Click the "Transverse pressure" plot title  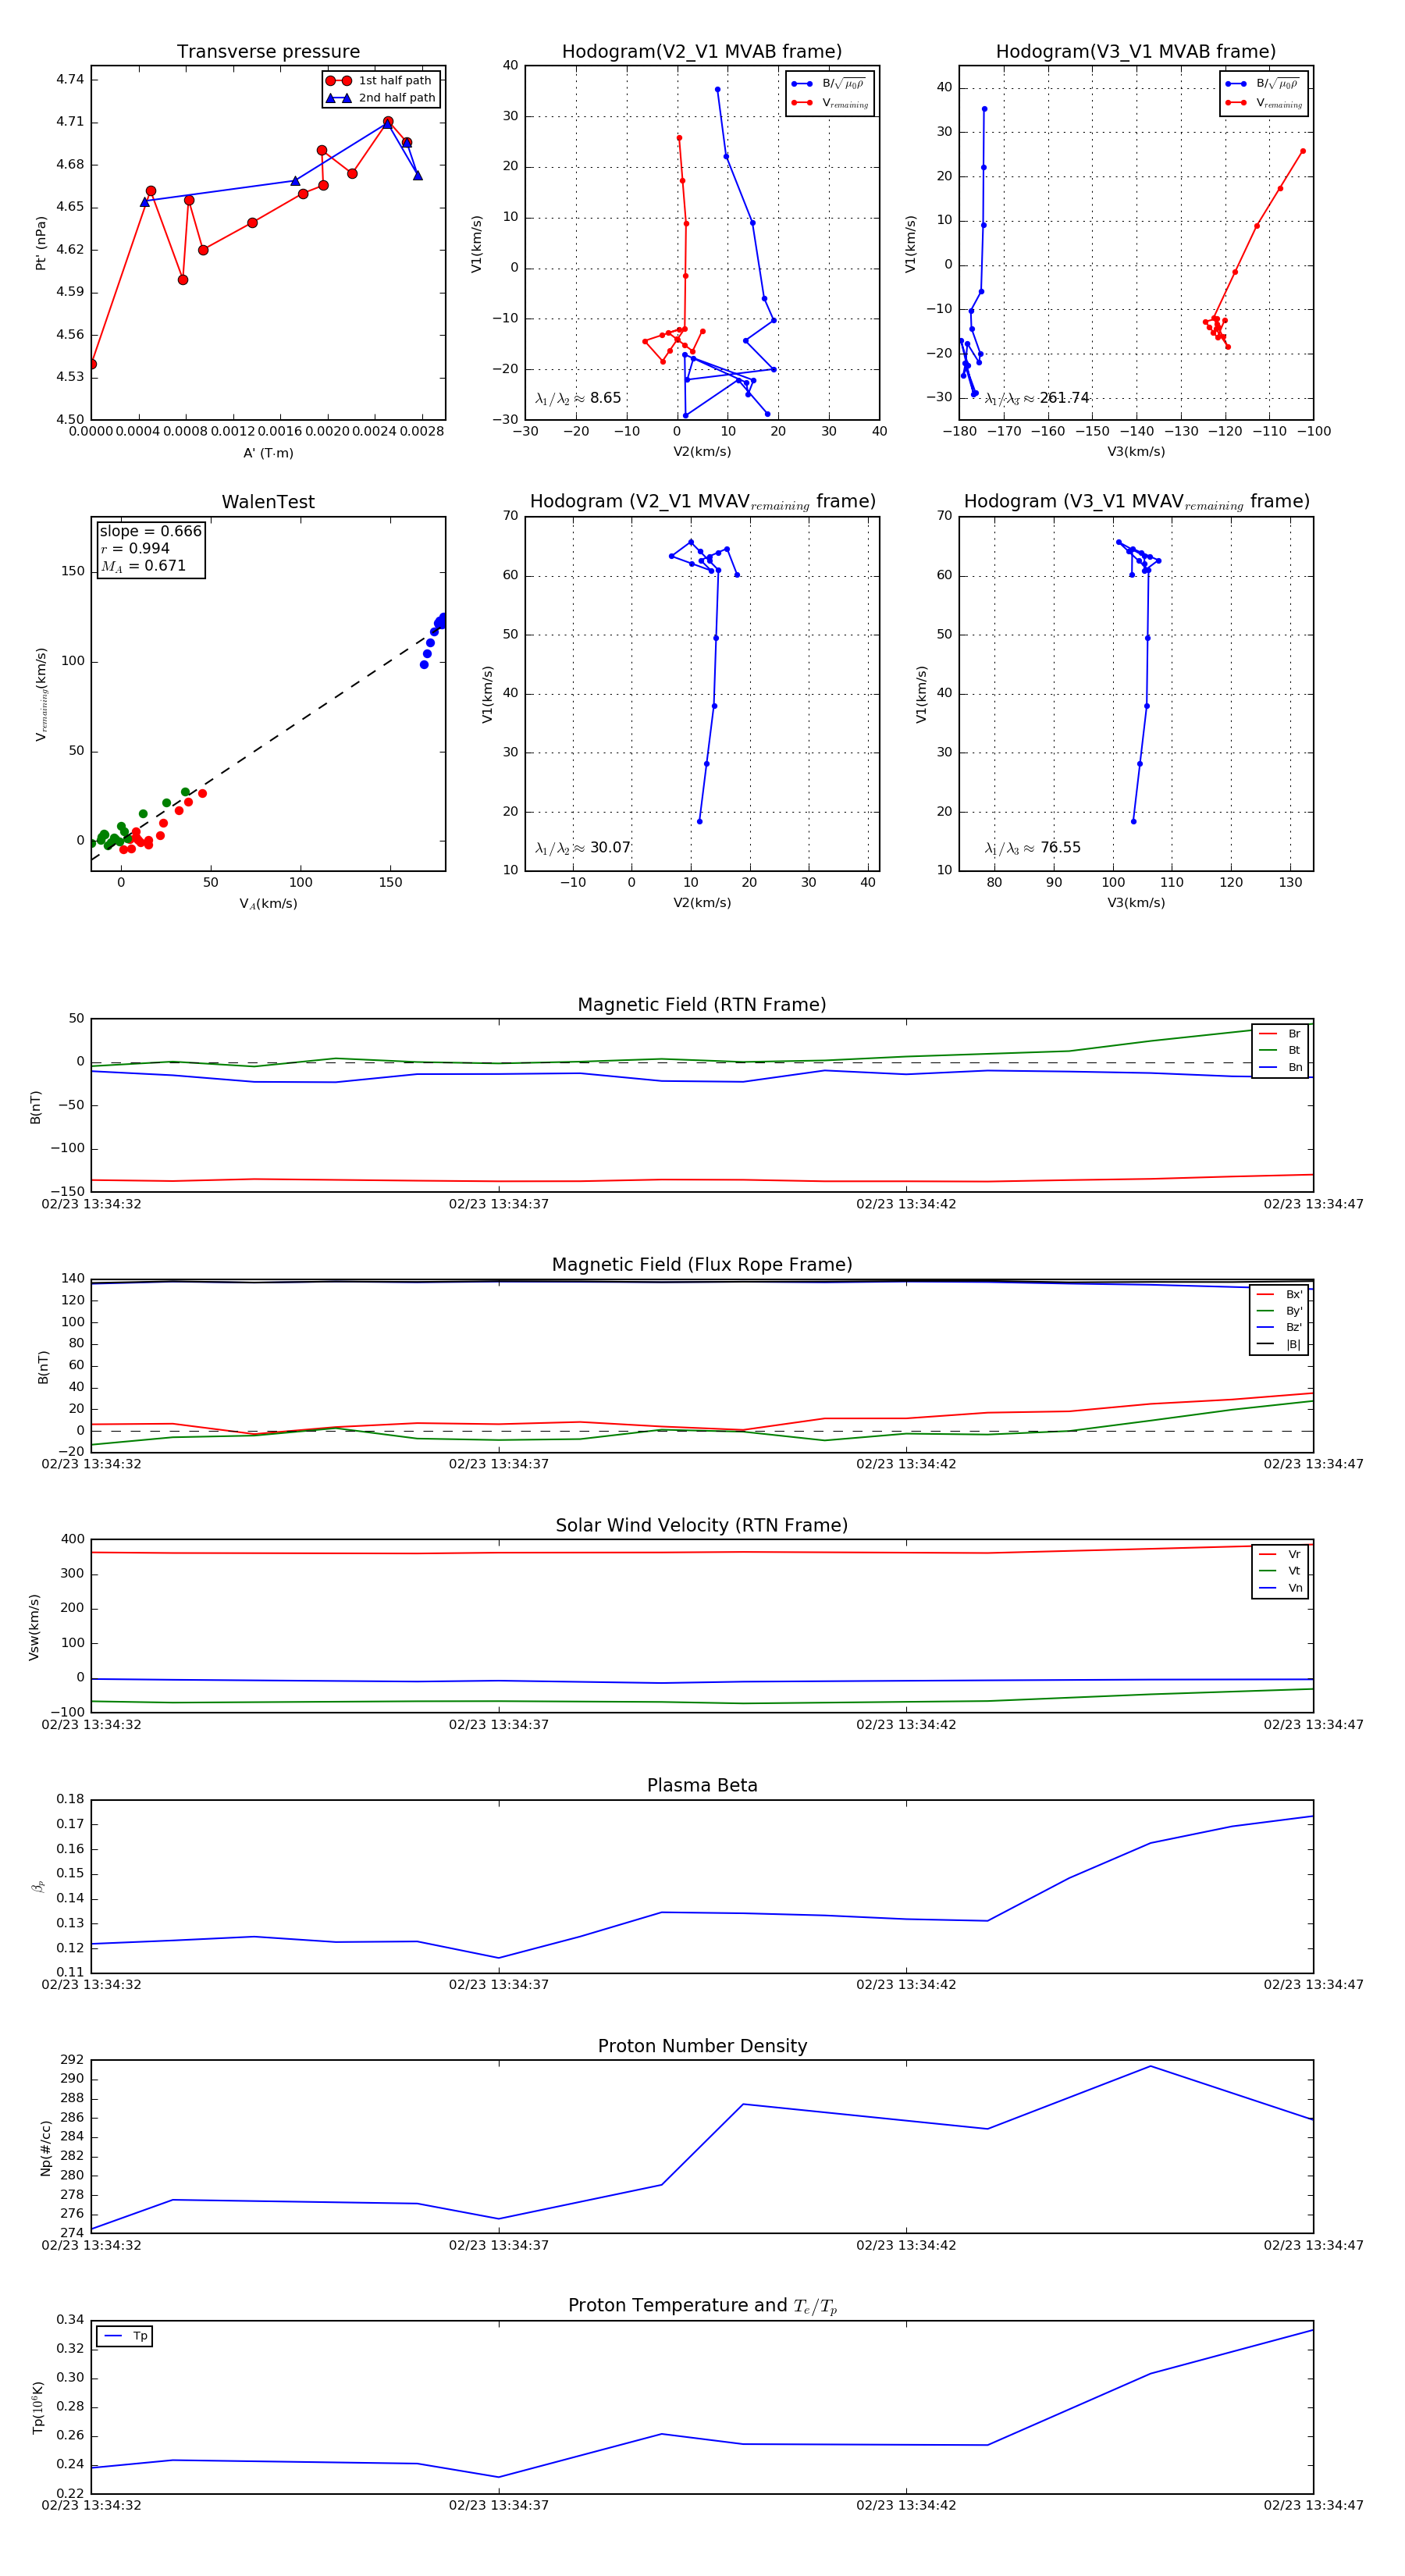tap(268, 52)
